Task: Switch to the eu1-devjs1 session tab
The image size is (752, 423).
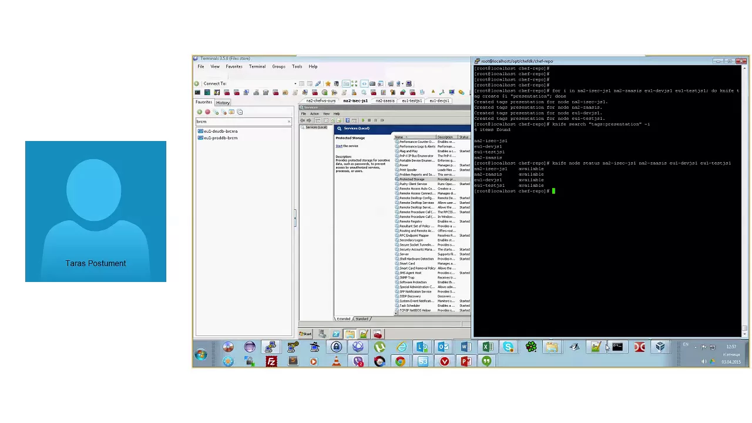Action: (x=439, y=100)
